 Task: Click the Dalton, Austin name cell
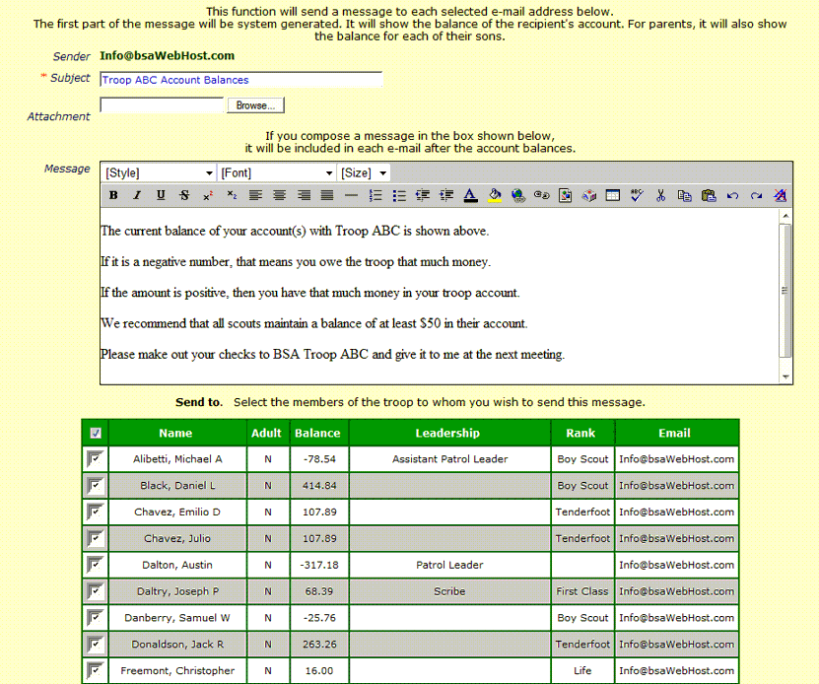pos(177,565)
